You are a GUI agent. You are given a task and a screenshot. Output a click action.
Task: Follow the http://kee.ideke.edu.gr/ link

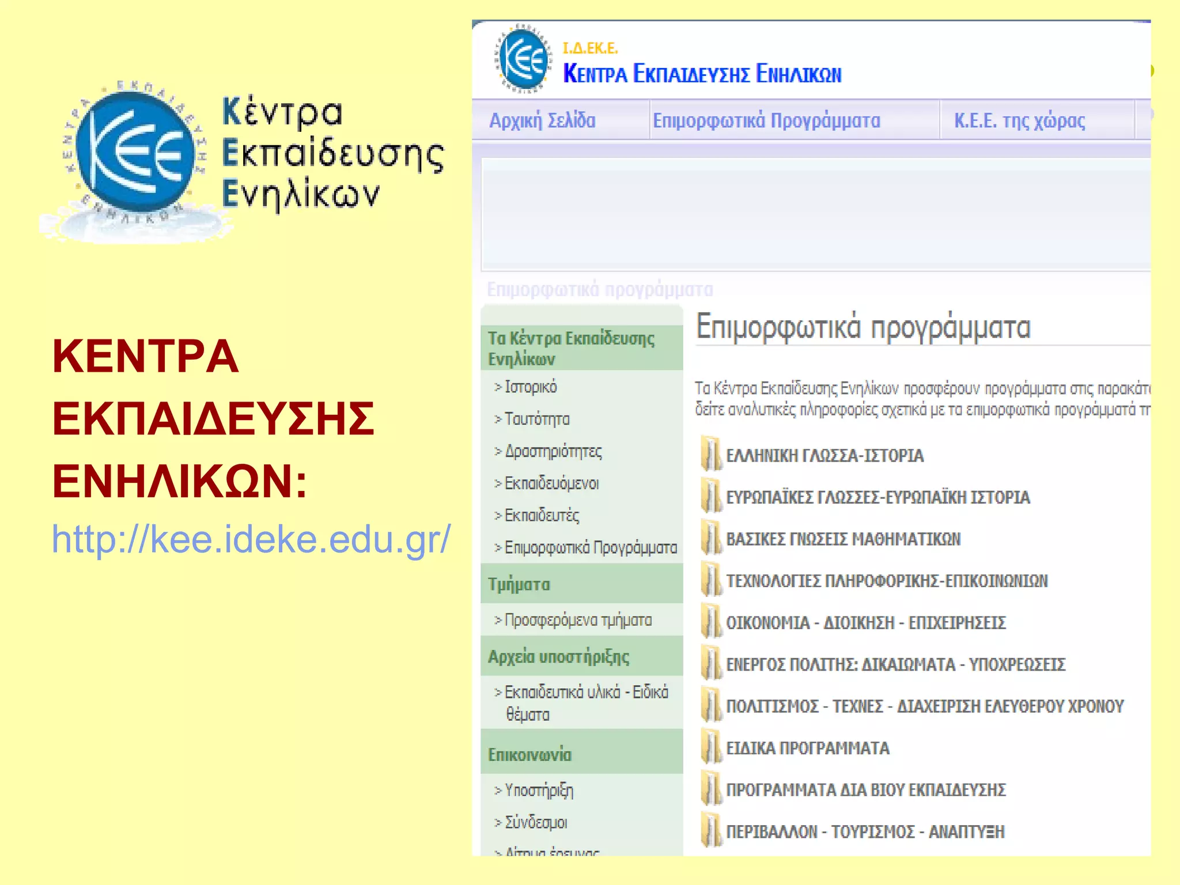coord(251,540)
